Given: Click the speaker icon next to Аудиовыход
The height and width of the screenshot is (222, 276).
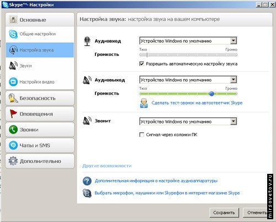Looking at the screenshot, I should coord(87,80).
